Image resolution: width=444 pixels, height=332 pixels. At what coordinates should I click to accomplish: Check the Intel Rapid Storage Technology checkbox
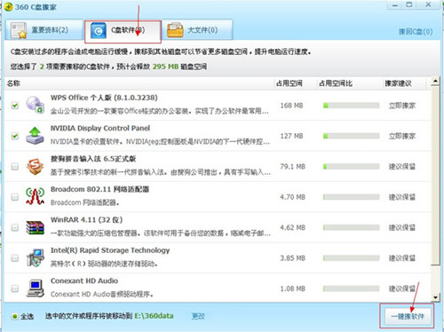point(15,257)
